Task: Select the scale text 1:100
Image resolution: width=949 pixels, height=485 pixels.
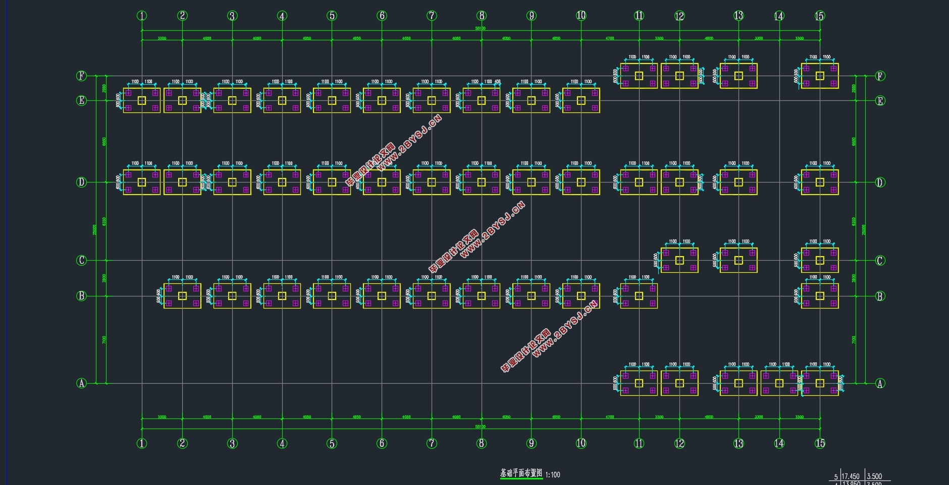Action: click(553, 474)
